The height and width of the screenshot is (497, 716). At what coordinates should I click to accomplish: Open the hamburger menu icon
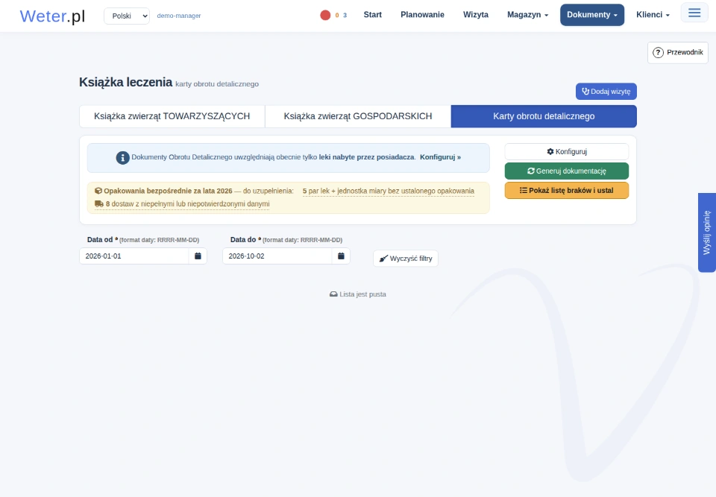click(x=694, y=13)
